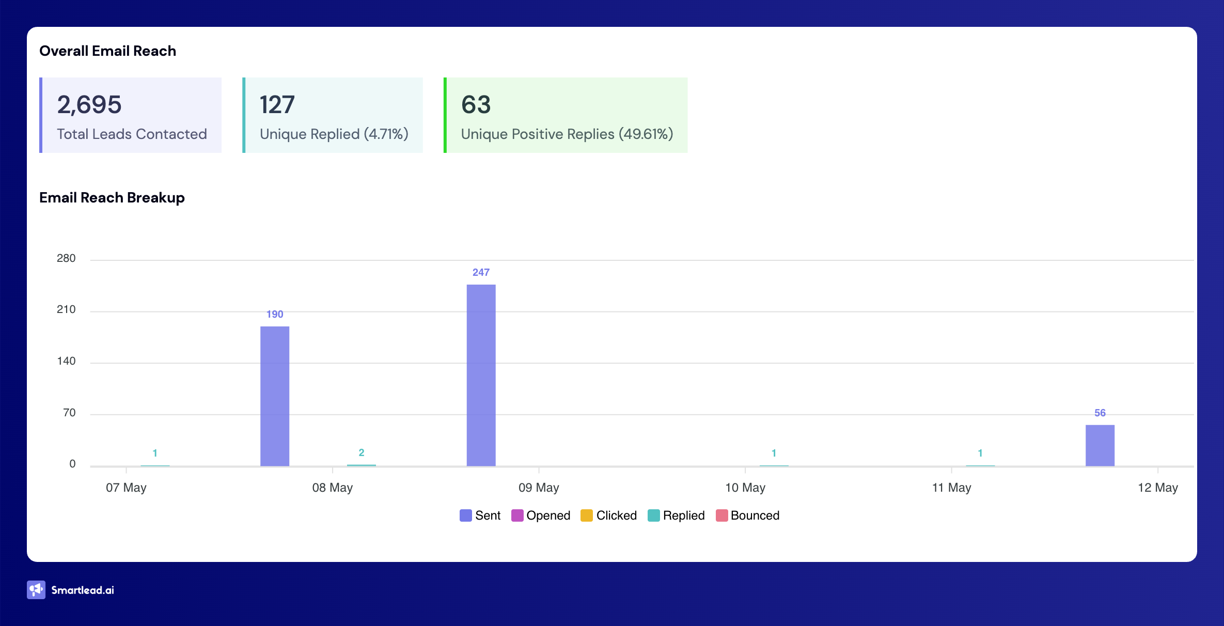This screenshot has height=626, width=1224.
Task: Click the 09 May axis label
Action: tap(539, 488)
